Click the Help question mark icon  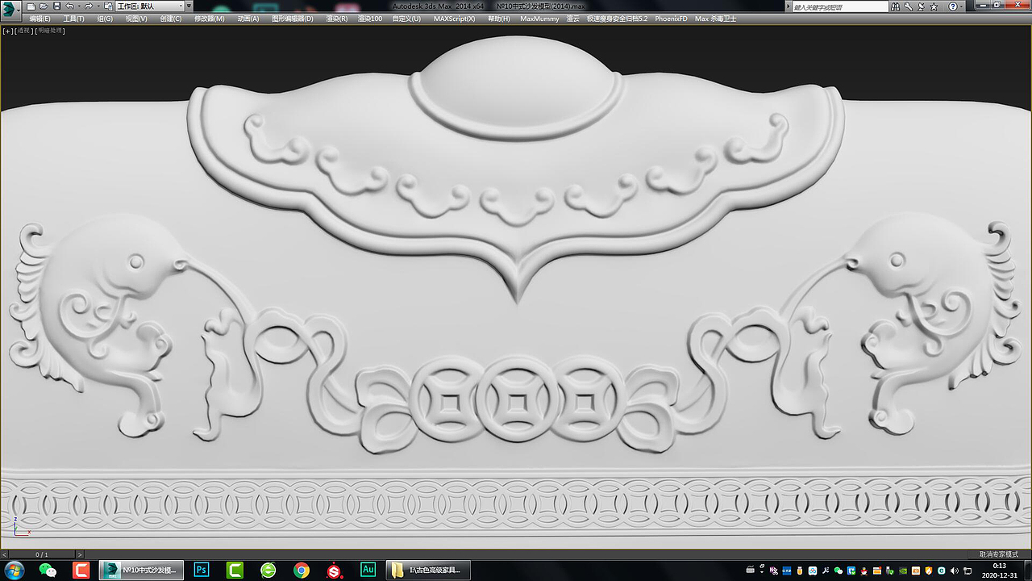pos(952,6)
